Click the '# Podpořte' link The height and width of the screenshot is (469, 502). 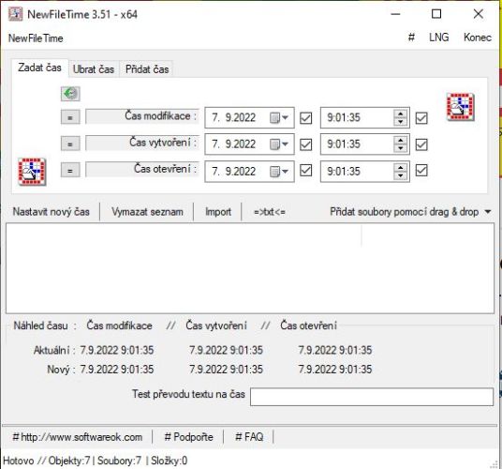[x=188, y=437]
